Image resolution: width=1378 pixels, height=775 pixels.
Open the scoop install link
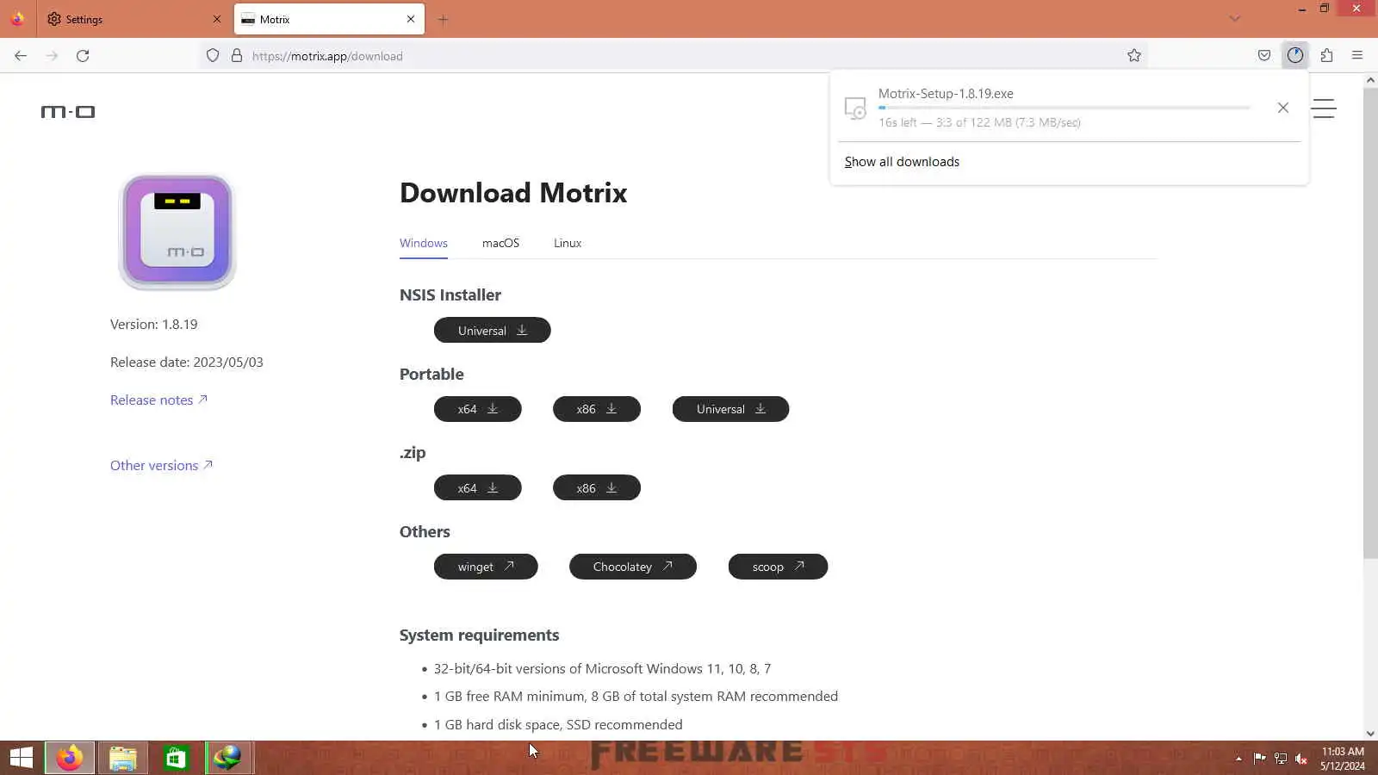coord(779,567)
